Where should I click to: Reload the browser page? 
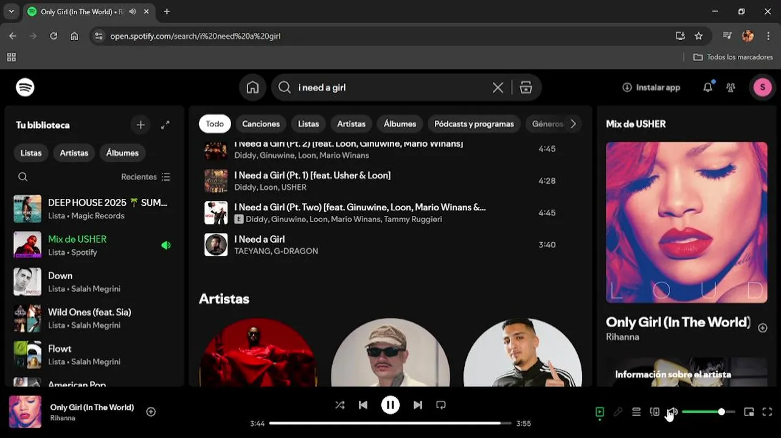pos(54,36)
